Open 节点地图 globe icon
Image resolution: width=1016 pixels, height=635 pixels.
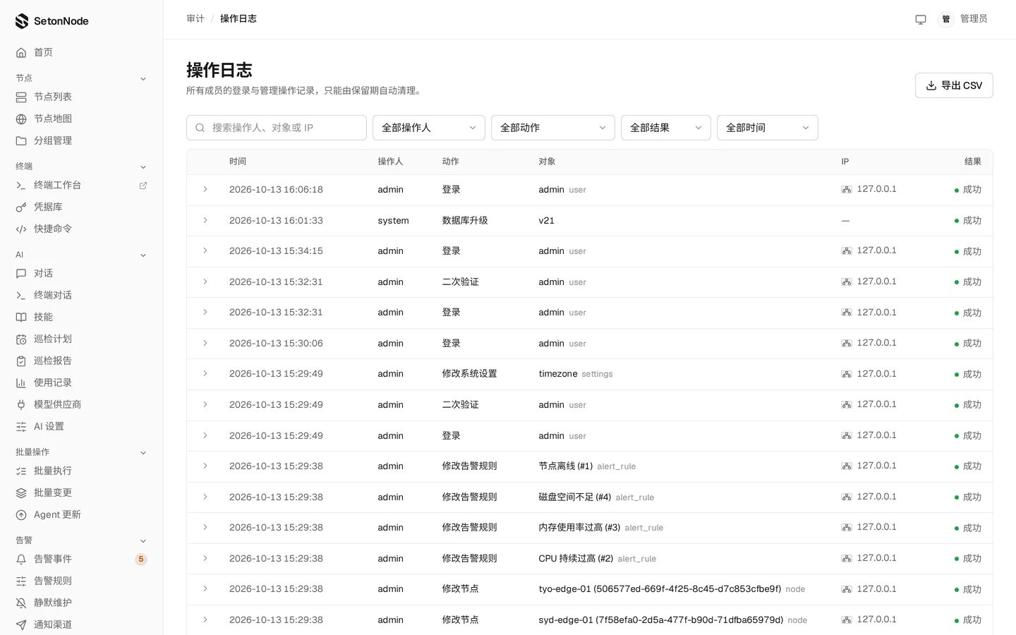[x=21, y=119]
